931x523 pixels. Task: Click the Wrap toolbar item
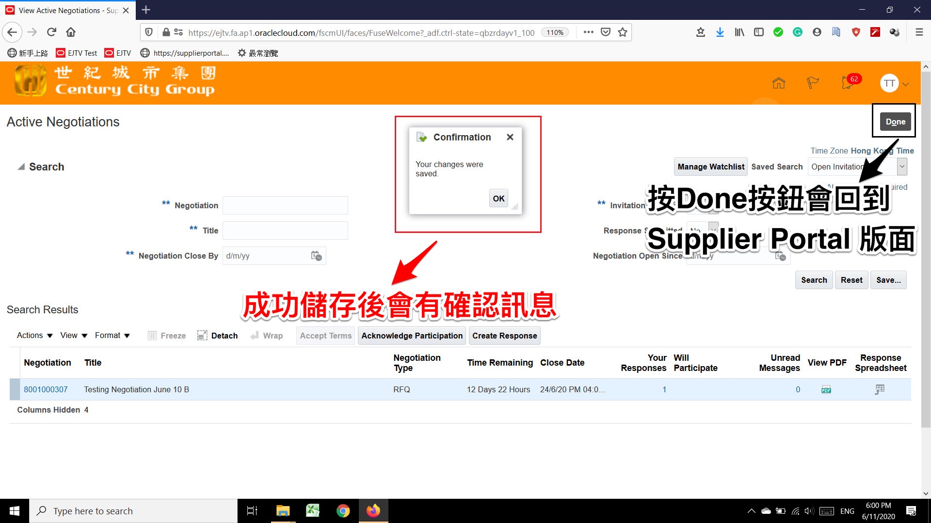(x=266, y=336)
